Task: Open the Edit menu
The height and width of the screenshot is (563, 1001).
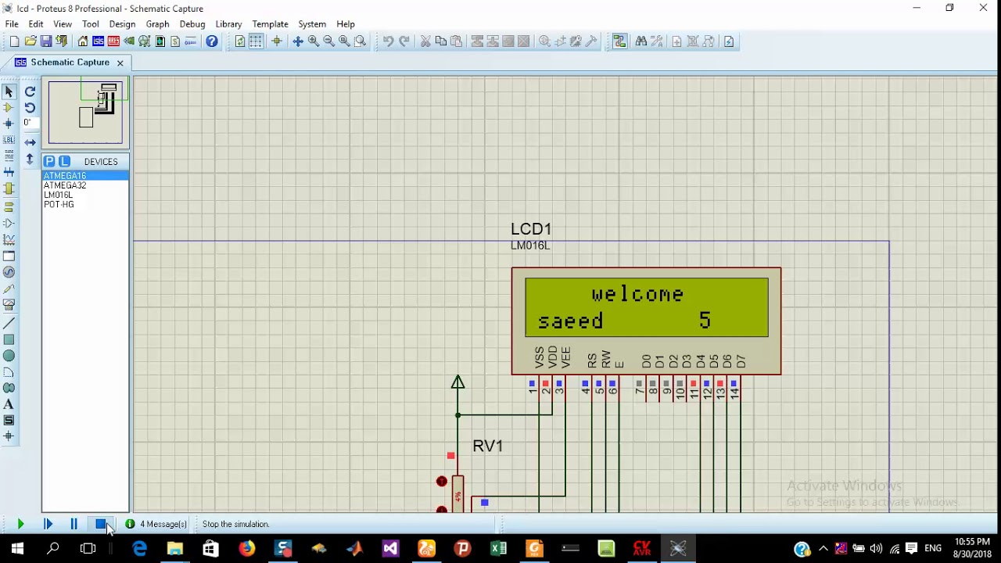Action: [36, 24]
